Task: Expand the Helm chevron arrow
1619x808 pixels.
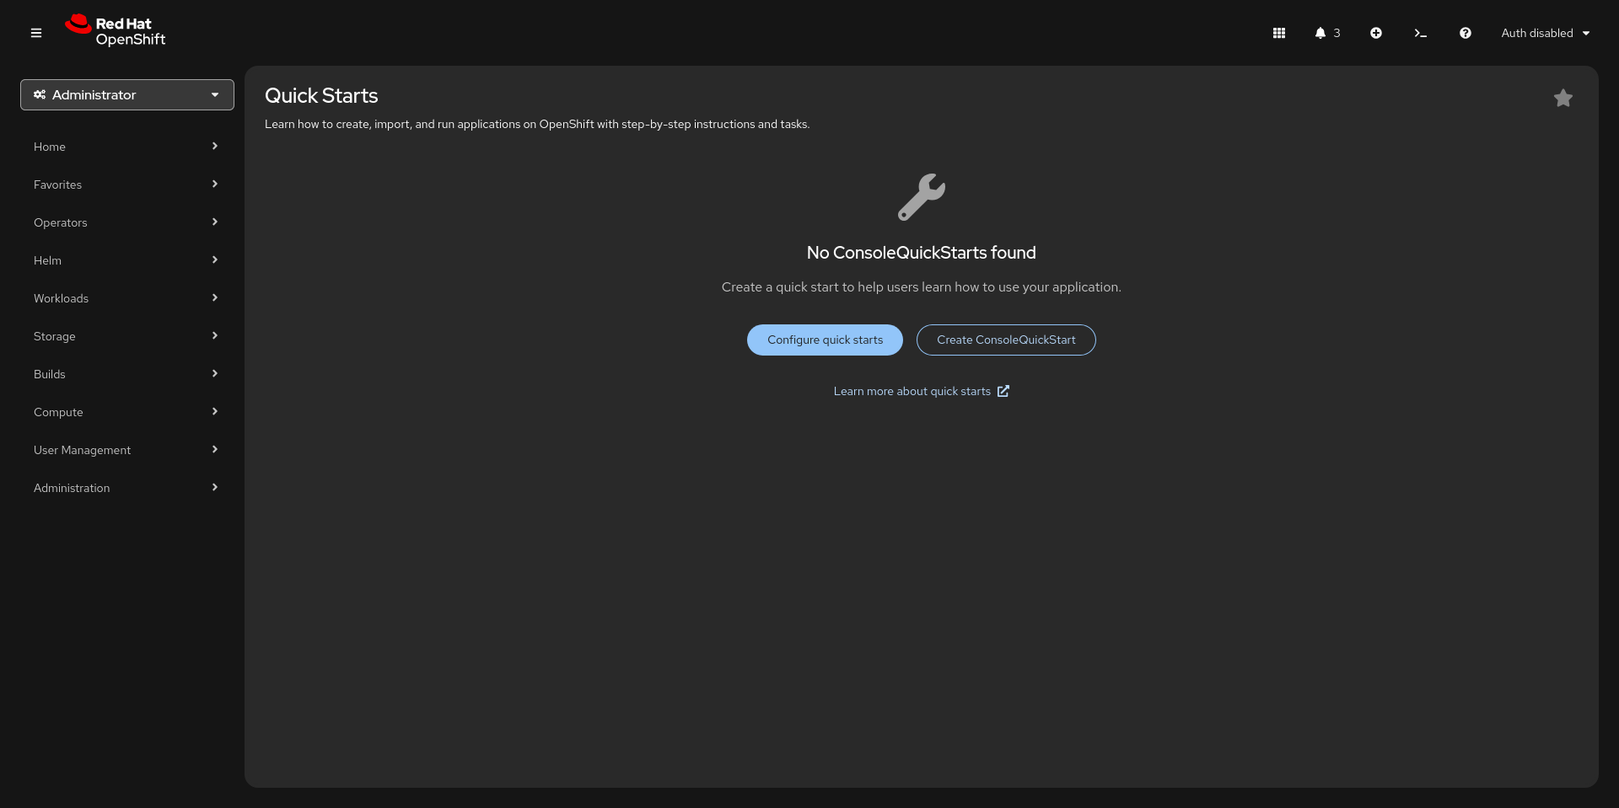Action: [215, 260]
